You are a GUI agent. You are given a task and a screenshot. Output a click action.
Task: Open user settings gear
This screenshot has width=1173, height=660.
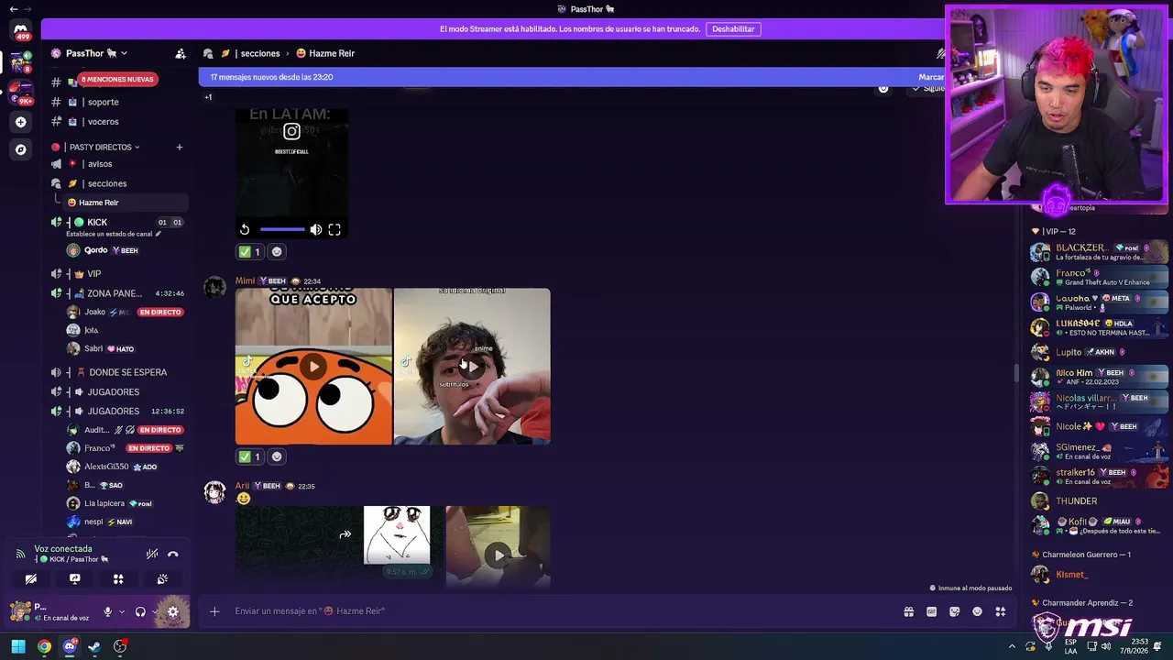tap(173, 612)
